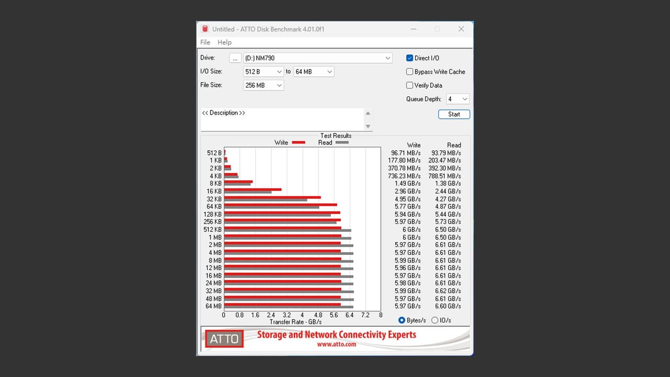Click the 1.38 GB/s read value
Image resolution: width=670 pixels, height=377 pixels.
pyautogui.click(x=448, y=184)
